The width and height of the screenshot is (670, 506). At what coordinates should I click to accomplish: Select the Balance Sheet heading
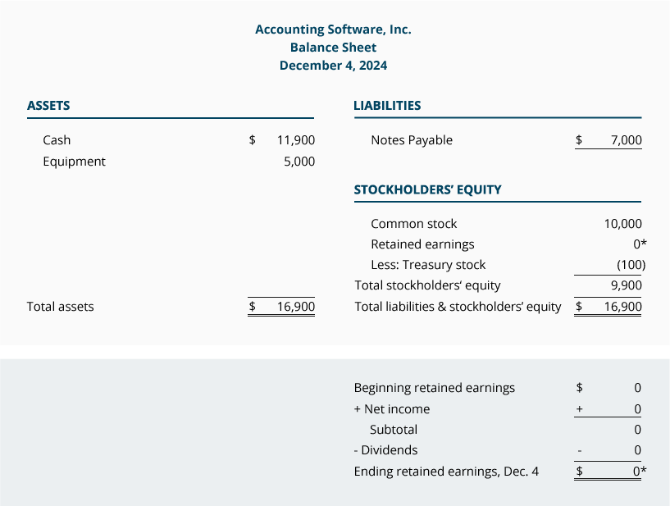click(x=333, y=48)
